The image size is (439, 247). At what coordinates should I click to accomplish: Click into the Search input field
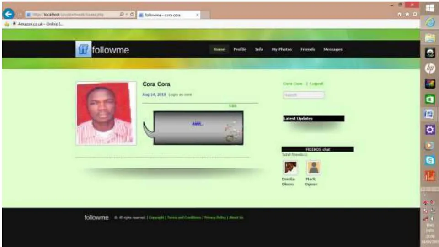tap(304, 95)
